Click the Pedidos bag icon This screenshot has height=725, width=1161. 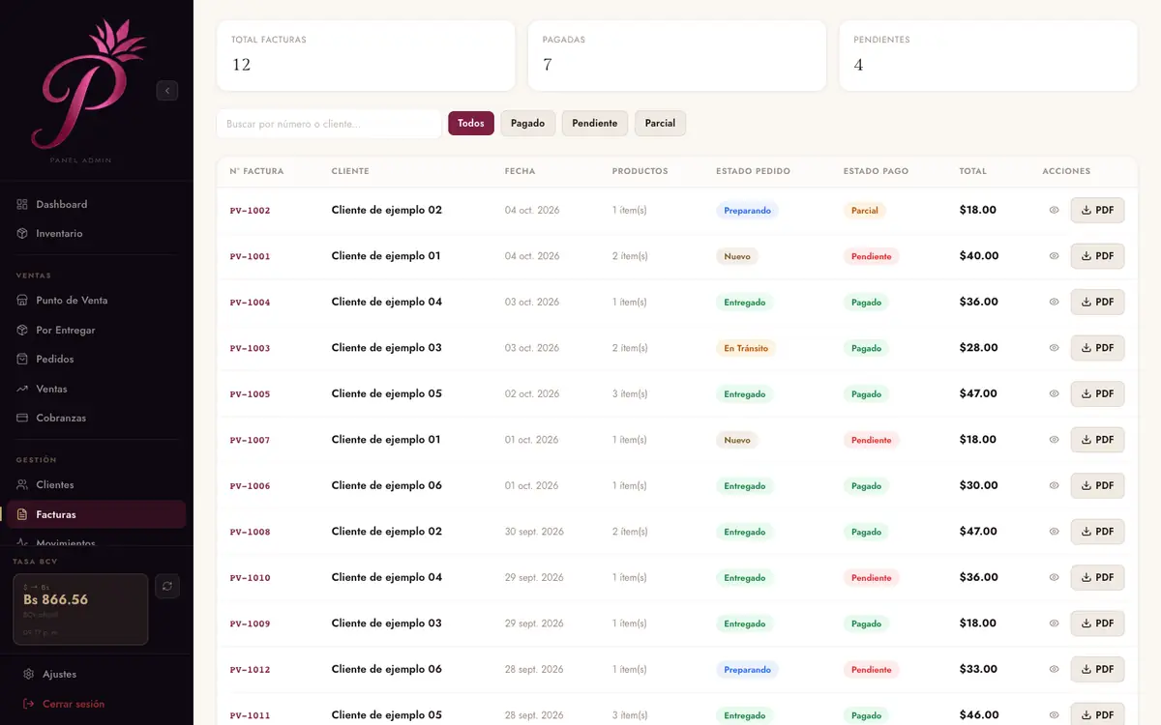[22, 360]
